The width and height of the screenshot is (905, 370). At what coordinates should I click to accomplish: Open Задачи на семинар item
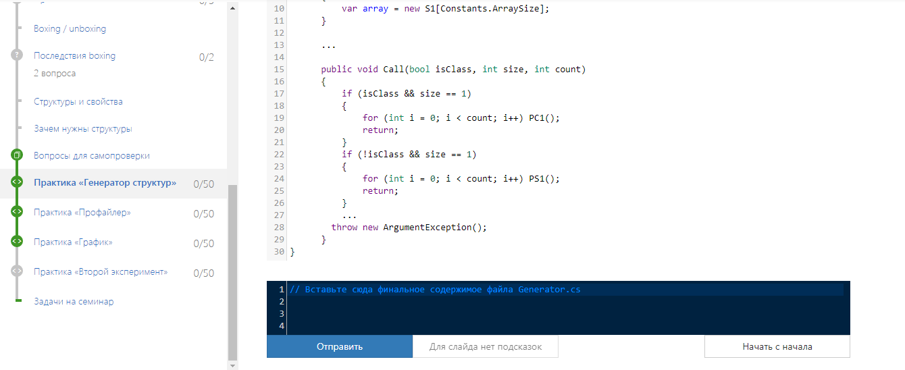(74, 302)
